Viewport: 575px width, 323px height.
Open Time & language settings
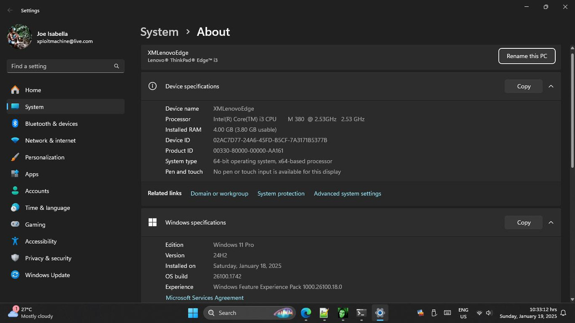click(x=48, y=208)
